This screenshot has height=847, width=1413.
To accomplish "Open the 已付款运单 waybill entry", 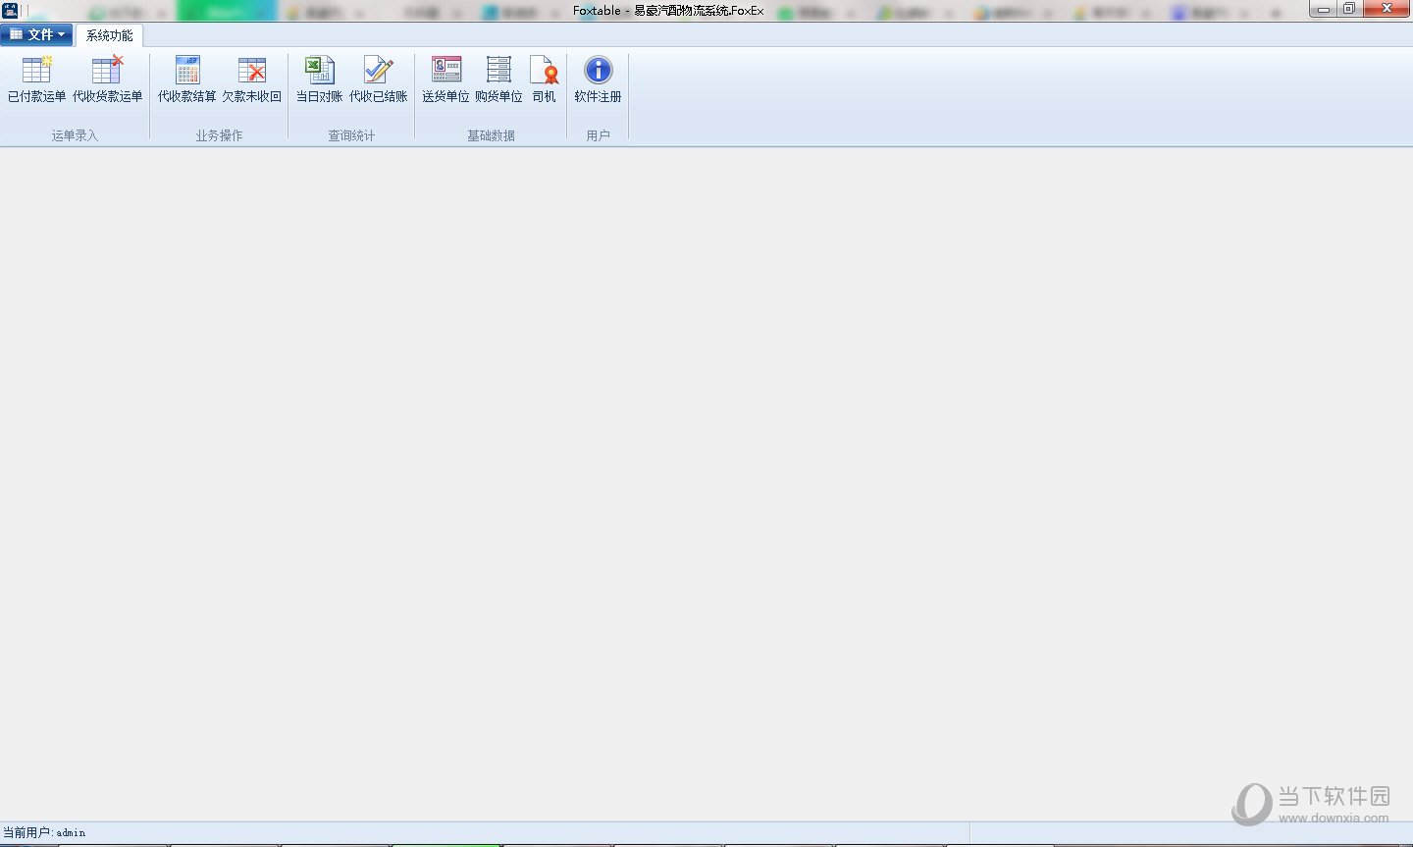I will tap(36, 79).
